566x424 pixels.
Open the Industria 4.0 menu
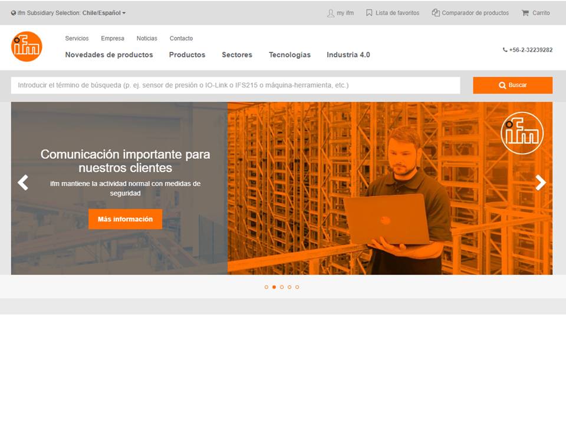point(348,55)
